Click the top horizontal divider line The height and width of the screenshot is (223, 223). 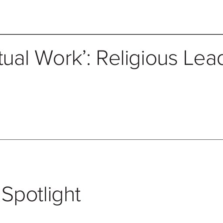111,34
